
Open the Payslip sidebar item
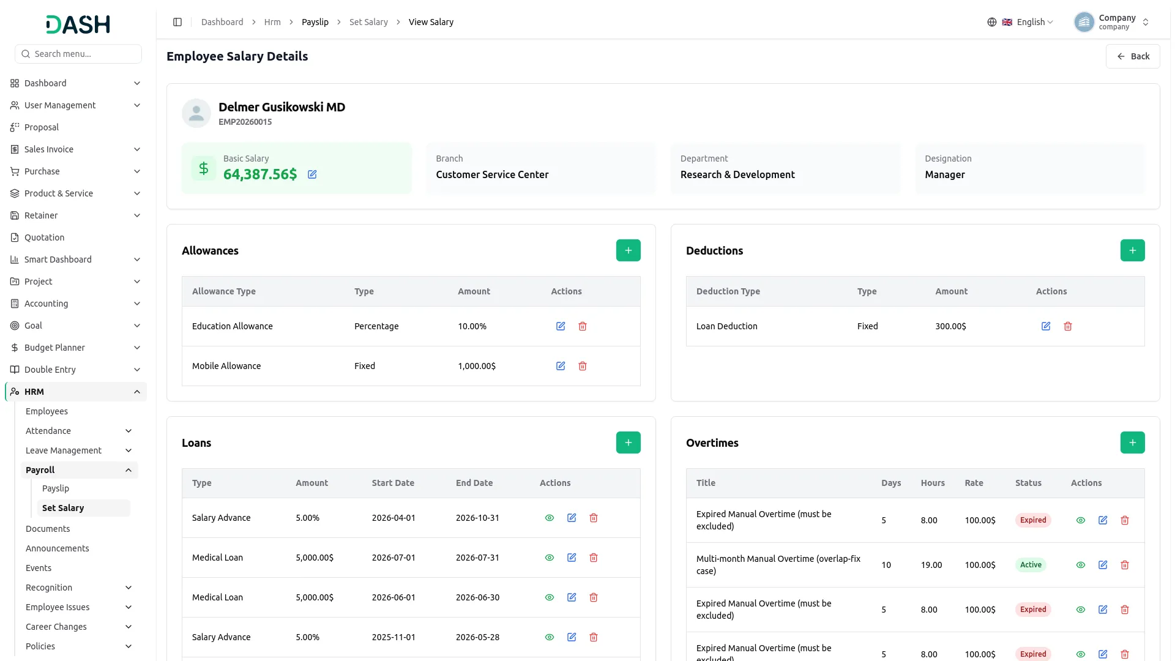pos(56,488)
